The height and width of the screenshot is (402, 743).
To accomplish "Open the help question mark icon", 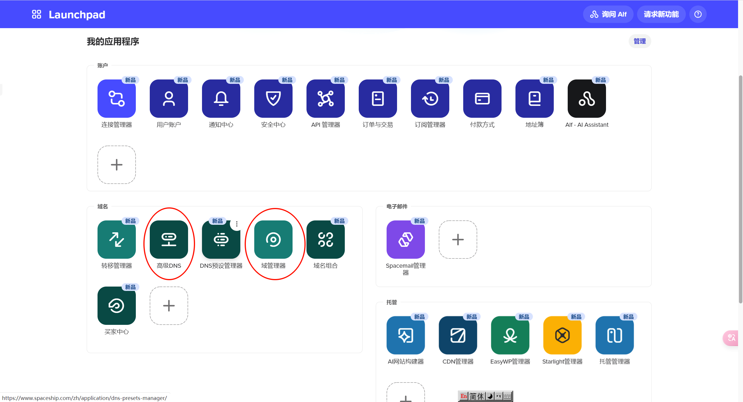I will pyautogui.click(x=698, y=14).
